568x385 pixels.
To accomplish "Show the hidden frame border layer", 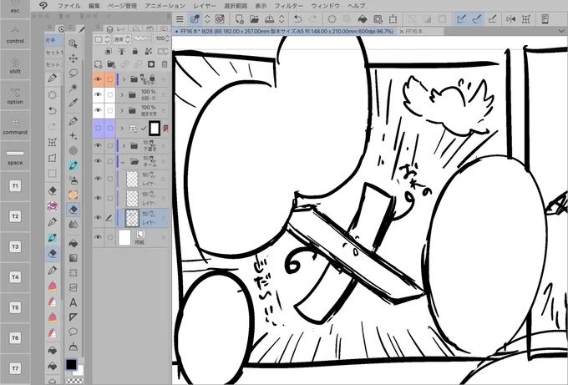I will click(x=98, y=129).
